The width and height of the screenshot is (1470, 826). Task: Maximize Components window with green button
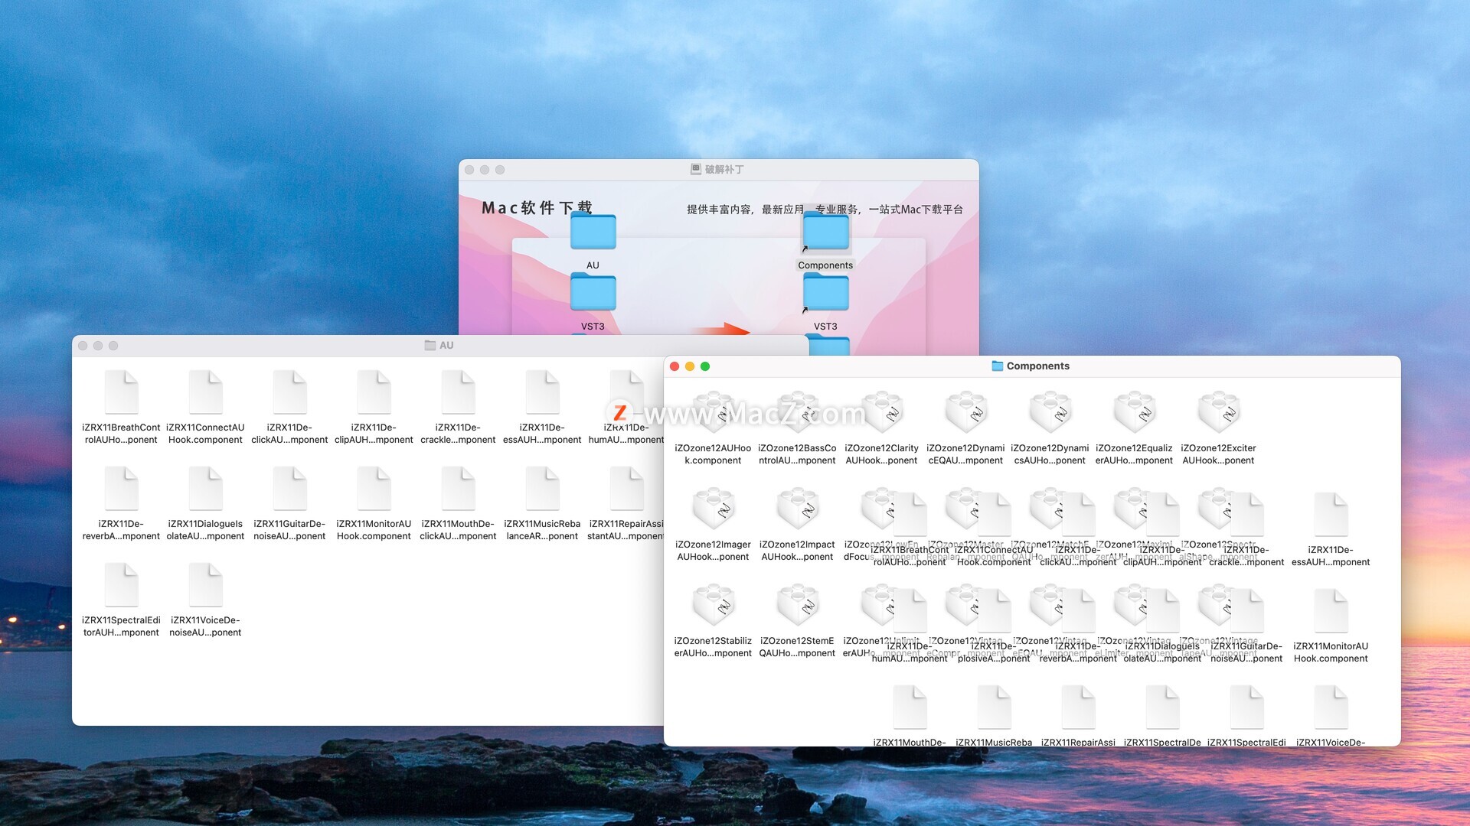(x=705, y=366)
